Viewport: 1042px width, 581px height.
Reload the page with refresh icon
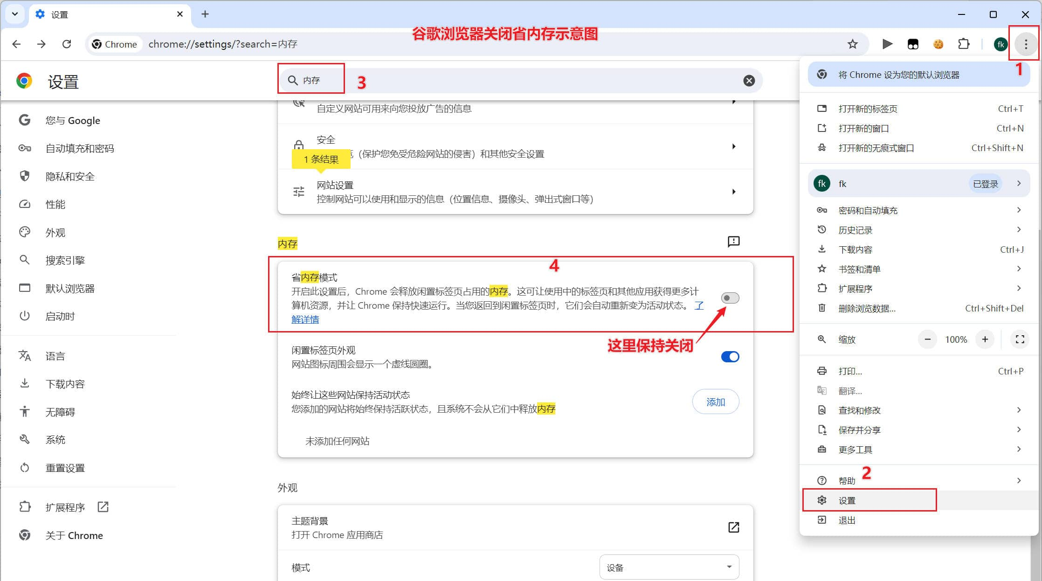click(67, 44)
